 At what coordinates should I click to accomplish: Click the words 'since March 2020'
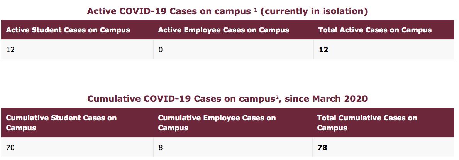(326, 99)
